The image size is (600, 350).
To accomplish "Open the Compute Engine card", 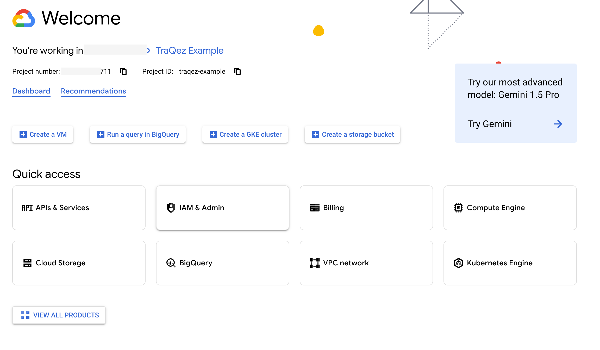I will point(510,208).
